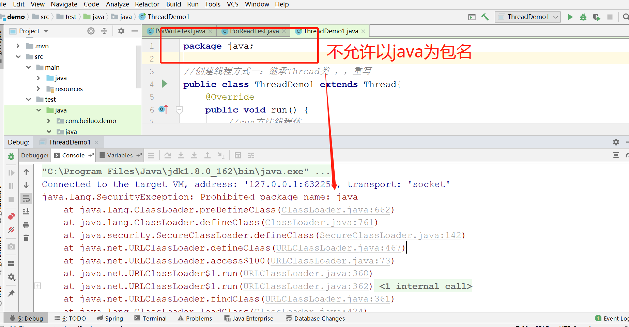Click the ThreadDemo1 breadcrumb
This screenshot has height=327, width=629.
(x=164, y=17)
